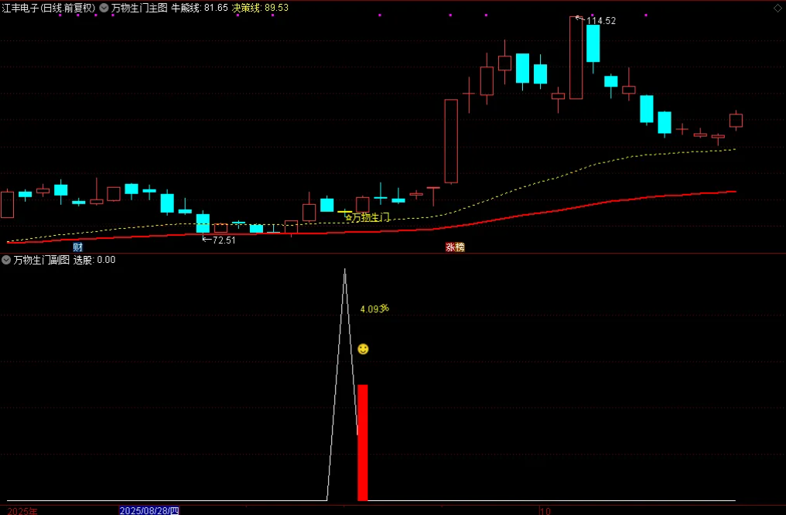Click the 选股: 0.00 value label
Viewport: 786px width, 515px height.
click(94, 260)
